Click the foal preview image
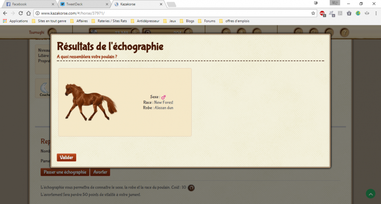 [x=91, y=102]
